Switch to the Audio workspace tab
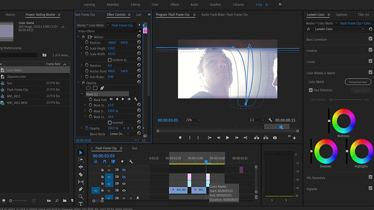 [x=194, y=4]
